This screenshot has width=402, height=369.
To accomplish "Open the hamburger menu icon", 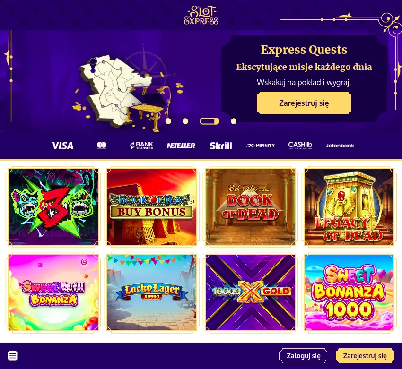I will click(x=13, y=356).
